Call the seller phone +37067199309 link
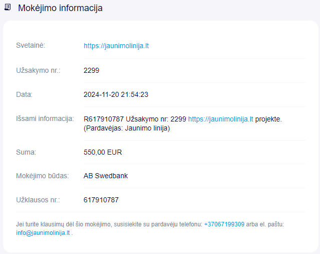 click(224, 224)
